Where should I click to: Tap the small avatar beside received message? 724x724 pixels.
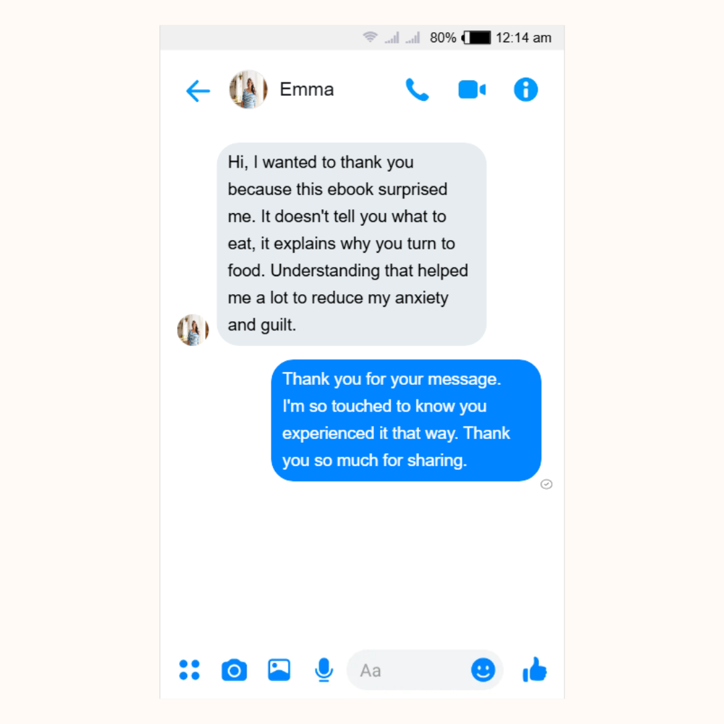pos(193,330)
